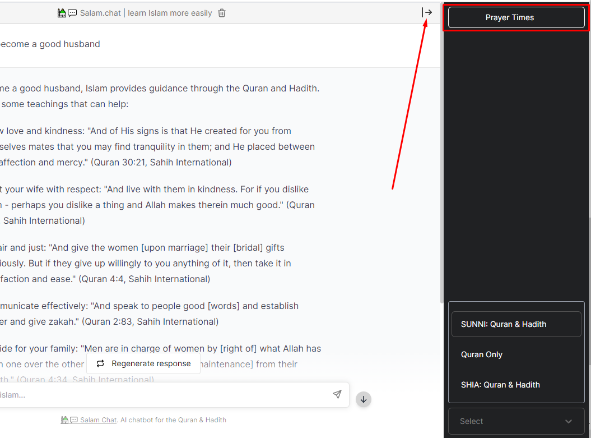591x438 pixels.
Task: Follow the Salam Chat footer link
Action: [99, 420]
